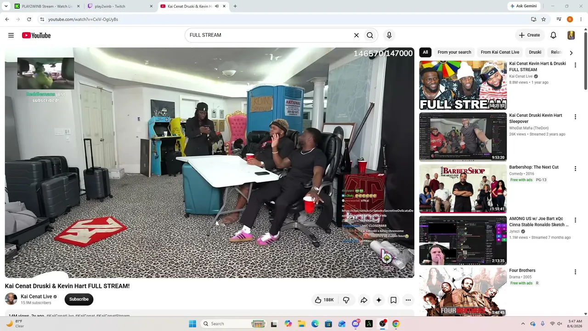The width and height of the screenshot is (588, 331).
Task: Like the video (188K)
Action: pyautogui.click(x=324, y=300)
